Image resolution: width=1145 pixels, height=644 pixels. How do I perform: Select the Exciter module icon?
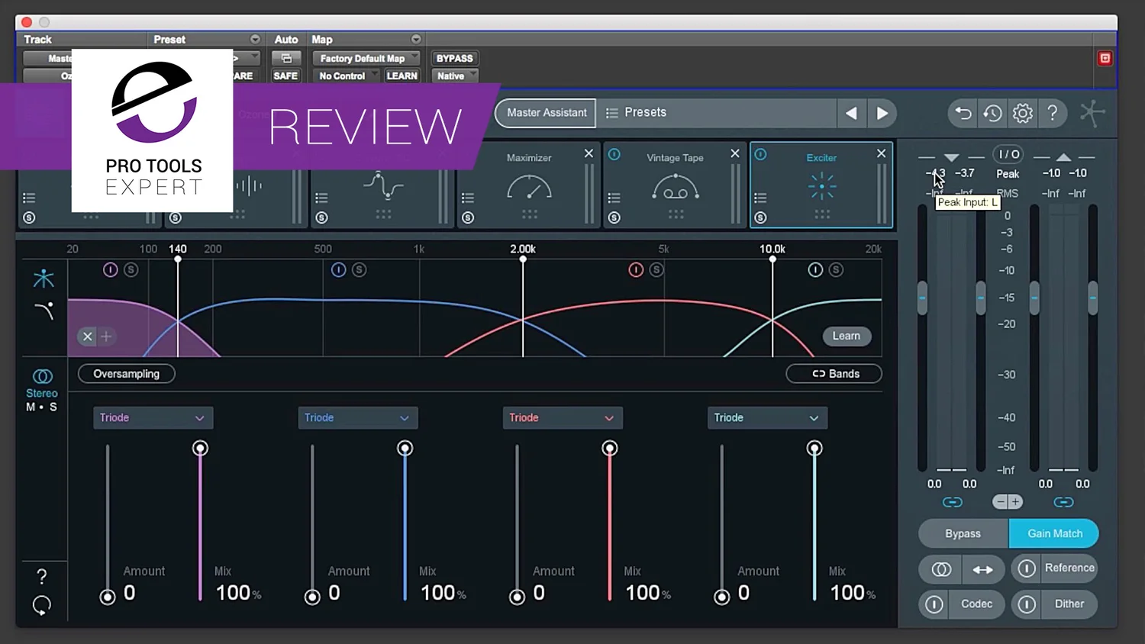tap(822, 186)
